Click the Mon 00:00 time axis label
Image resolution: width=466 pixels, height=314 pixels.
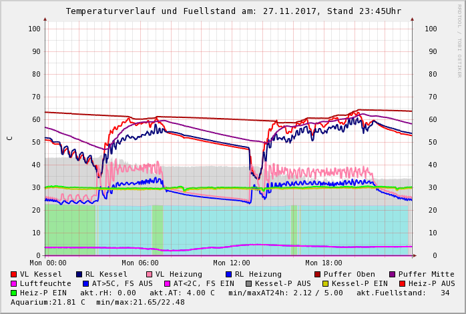point(48,263)
